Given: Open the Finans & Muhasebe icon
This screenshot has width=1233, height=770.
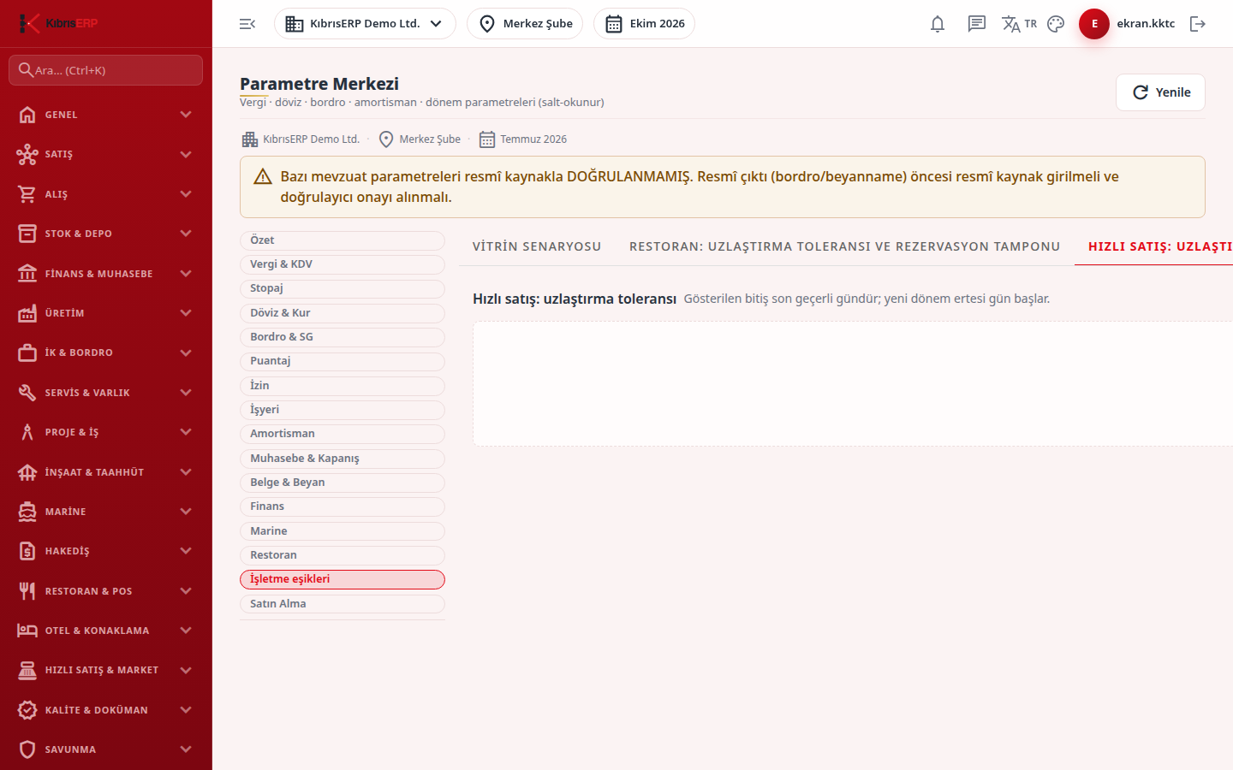Looking at the screenshot, I should (27, 274).
